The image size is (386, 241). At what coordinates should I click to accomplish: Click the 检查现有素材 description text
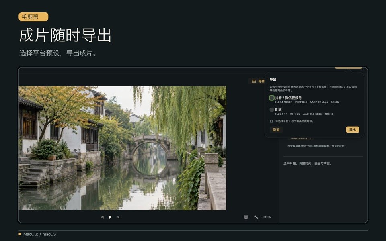click(x=317, y=146)
